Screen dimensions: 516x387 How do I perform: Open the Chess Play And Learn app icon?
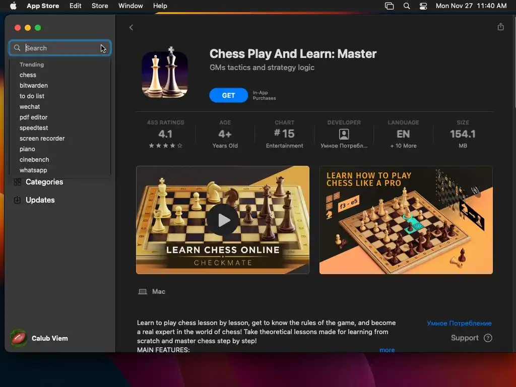[165, 73]
